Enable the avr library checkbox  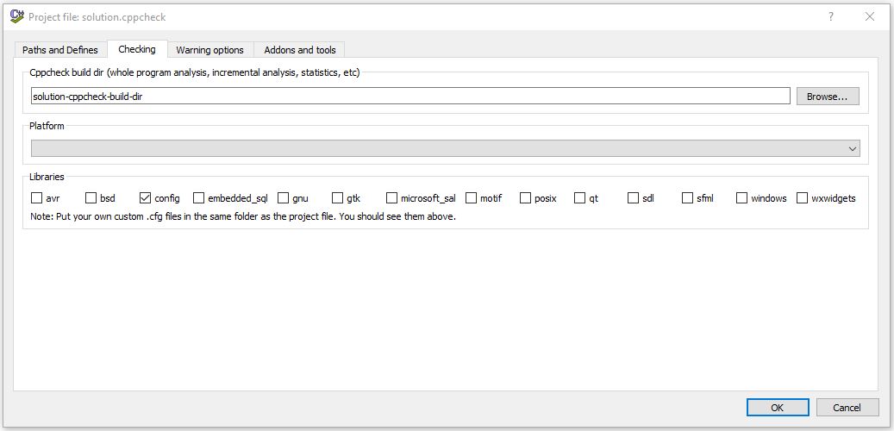pyautogui.click(x=36, y=197)
